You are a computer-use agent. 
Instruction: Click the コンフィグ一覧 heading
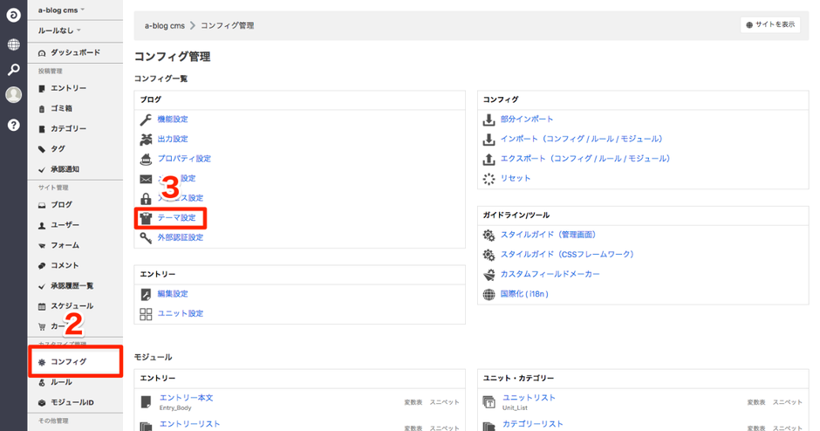[161, 79]
